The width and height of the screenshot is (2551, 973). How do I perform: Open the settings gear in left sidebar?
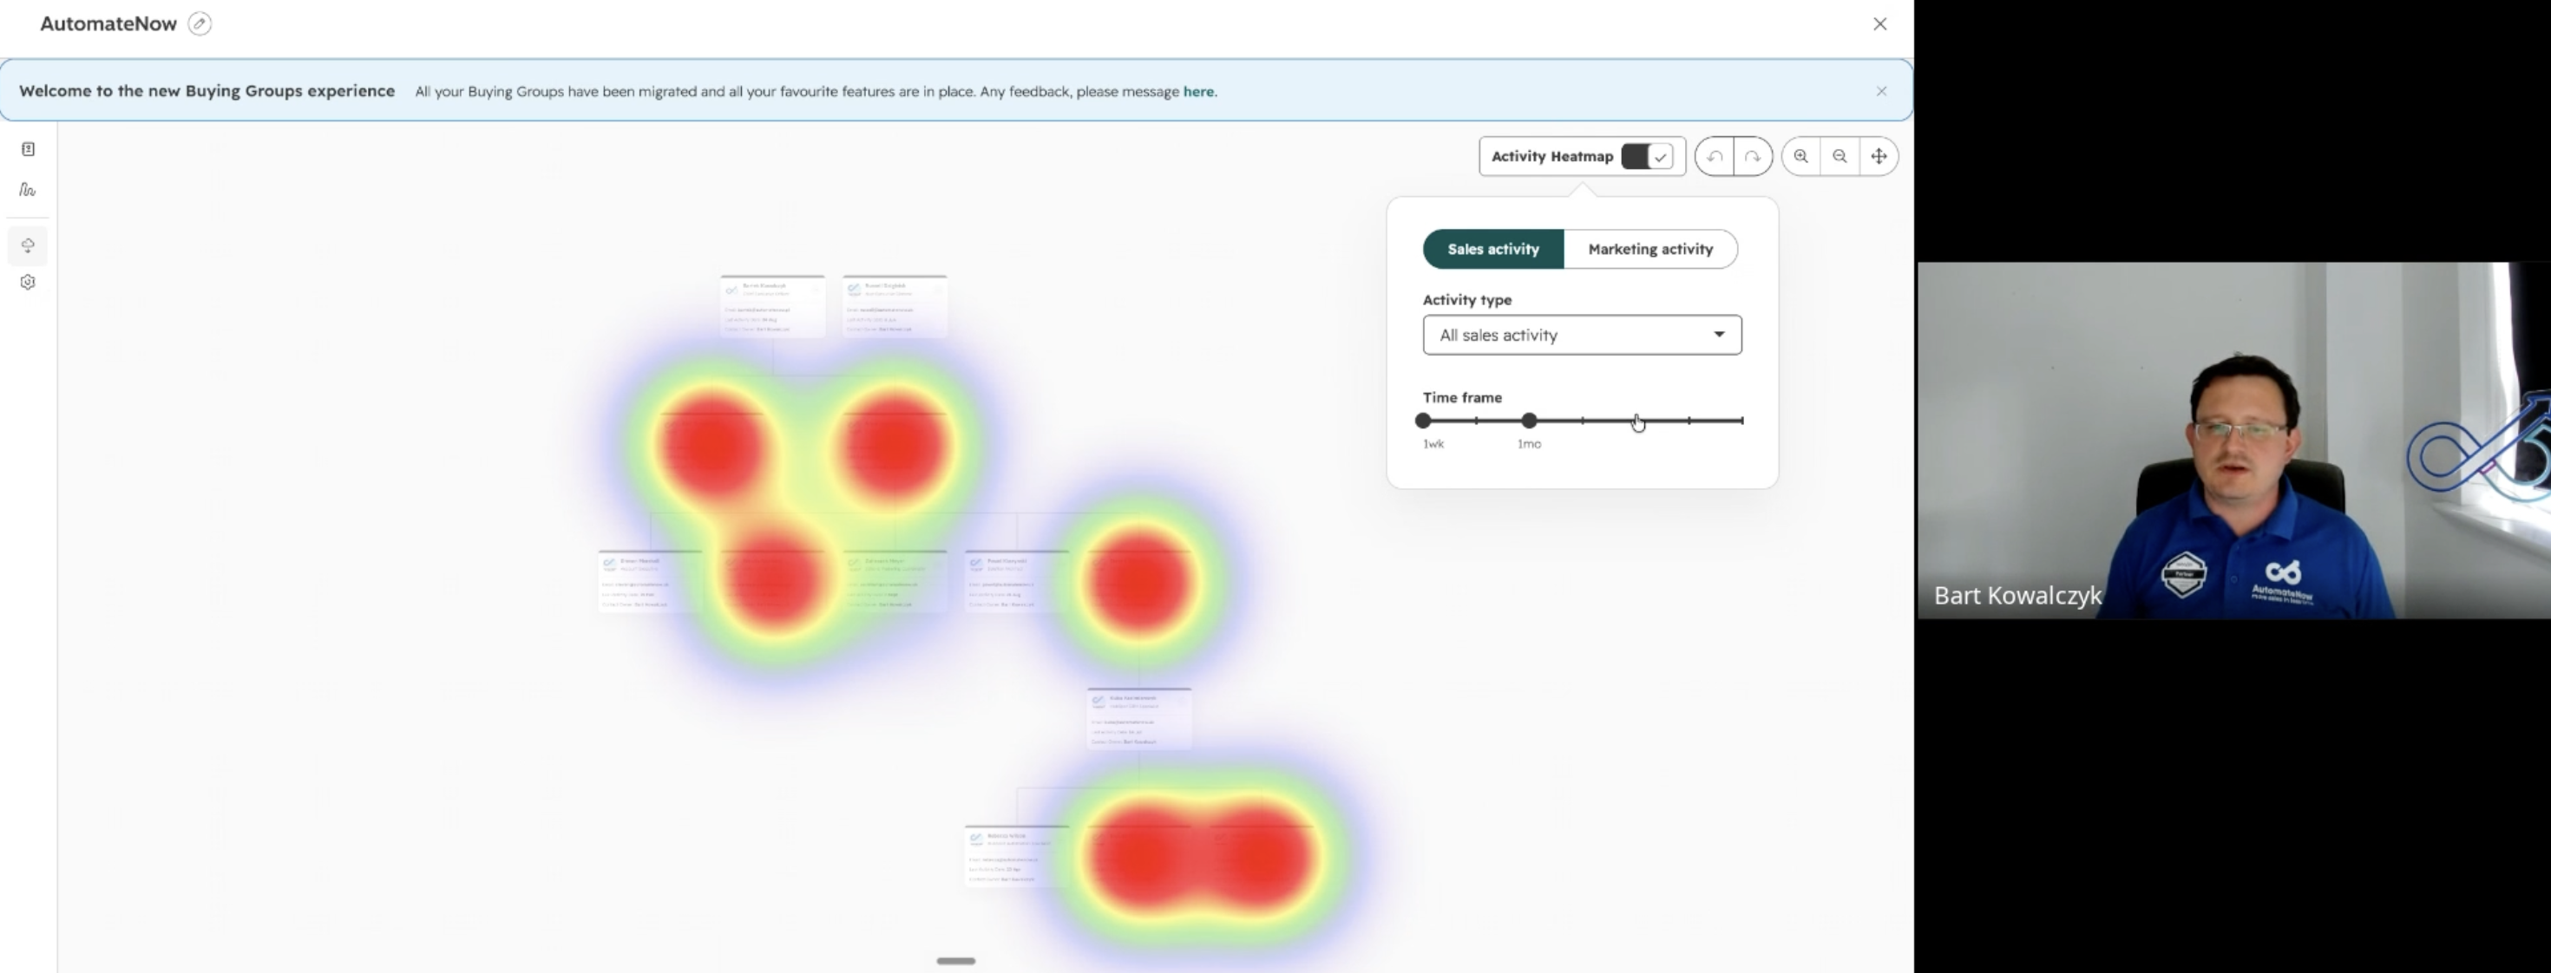(x=28, y=282)
